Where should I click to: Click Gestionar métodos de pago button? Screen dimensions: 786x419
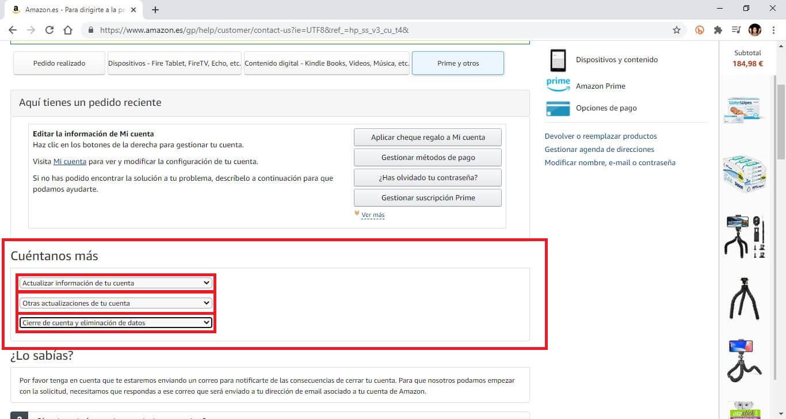point(428,158)
